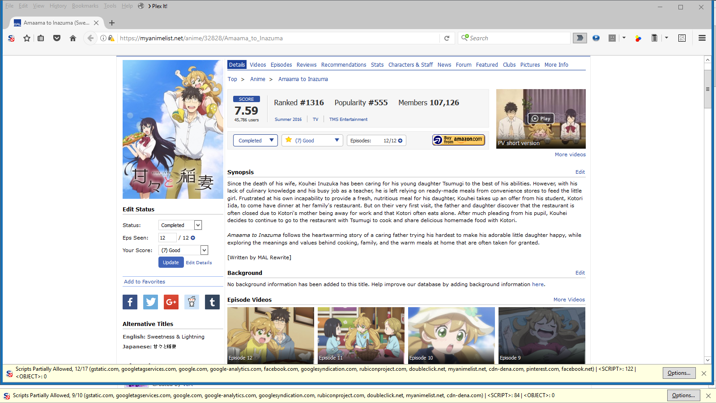
Task: Click Add to Favorites link
Action: point(145,282)
